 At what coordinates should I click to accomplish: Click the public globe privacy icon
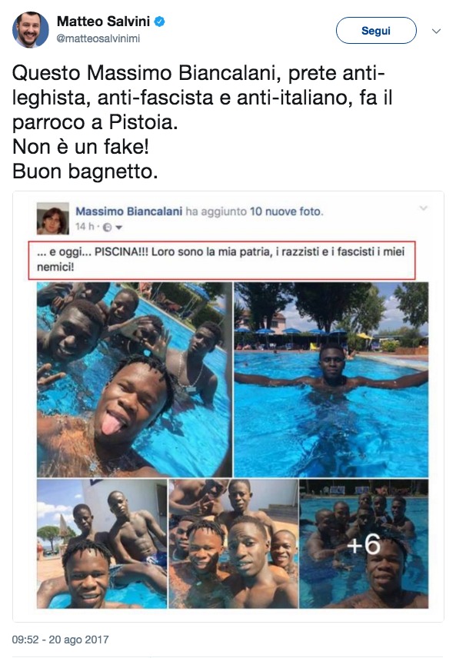108,228
